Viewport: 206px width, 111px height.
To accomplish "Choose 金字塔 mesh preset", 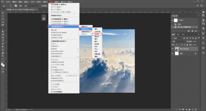I will (x=97, y=44).
